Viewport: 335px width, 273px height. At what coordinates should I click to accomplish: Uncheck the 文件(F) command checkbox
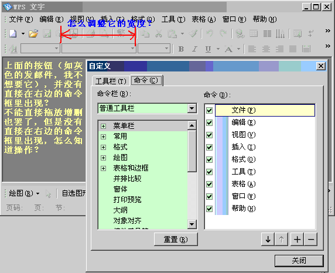coord(210,110)
